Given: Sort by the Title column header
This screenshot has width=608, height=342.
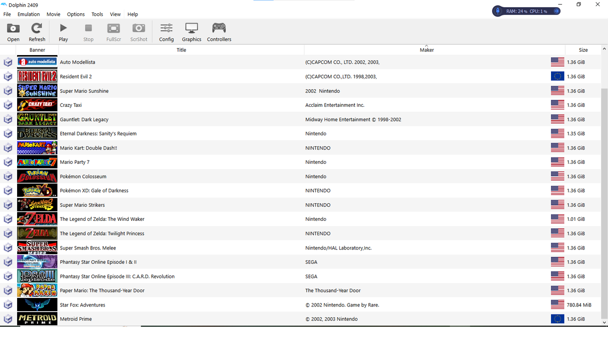Looking at the screenshot, I should (181, 50).
